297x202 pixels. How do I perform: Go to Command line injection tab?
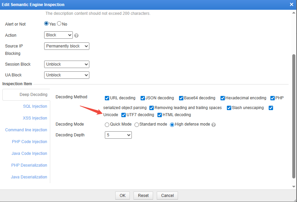pos(26,130)
